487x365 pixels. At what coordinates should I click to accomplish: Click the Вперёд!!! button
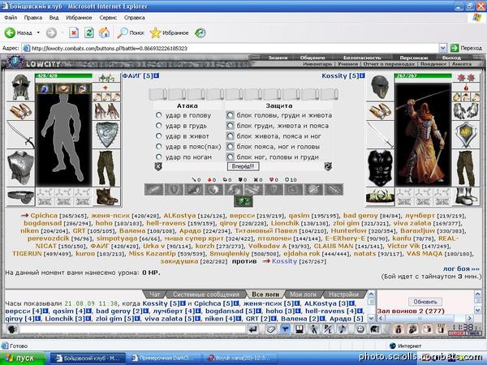[x=243, y=166]
